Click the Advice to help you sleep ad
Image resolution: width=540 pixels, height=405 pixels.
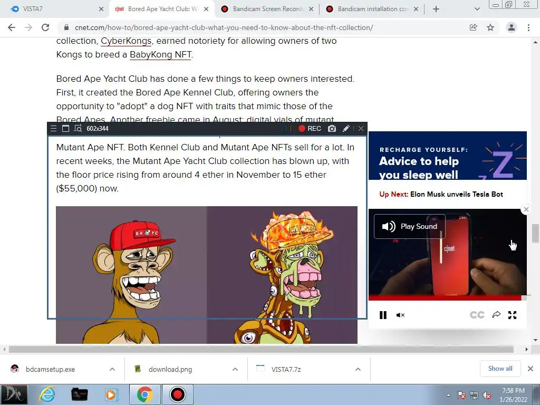[447, 156]
